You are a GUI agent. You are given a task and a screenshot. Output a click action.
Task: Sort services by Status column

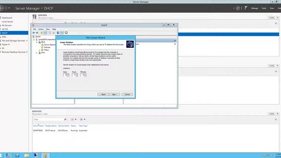click(73, 126)
